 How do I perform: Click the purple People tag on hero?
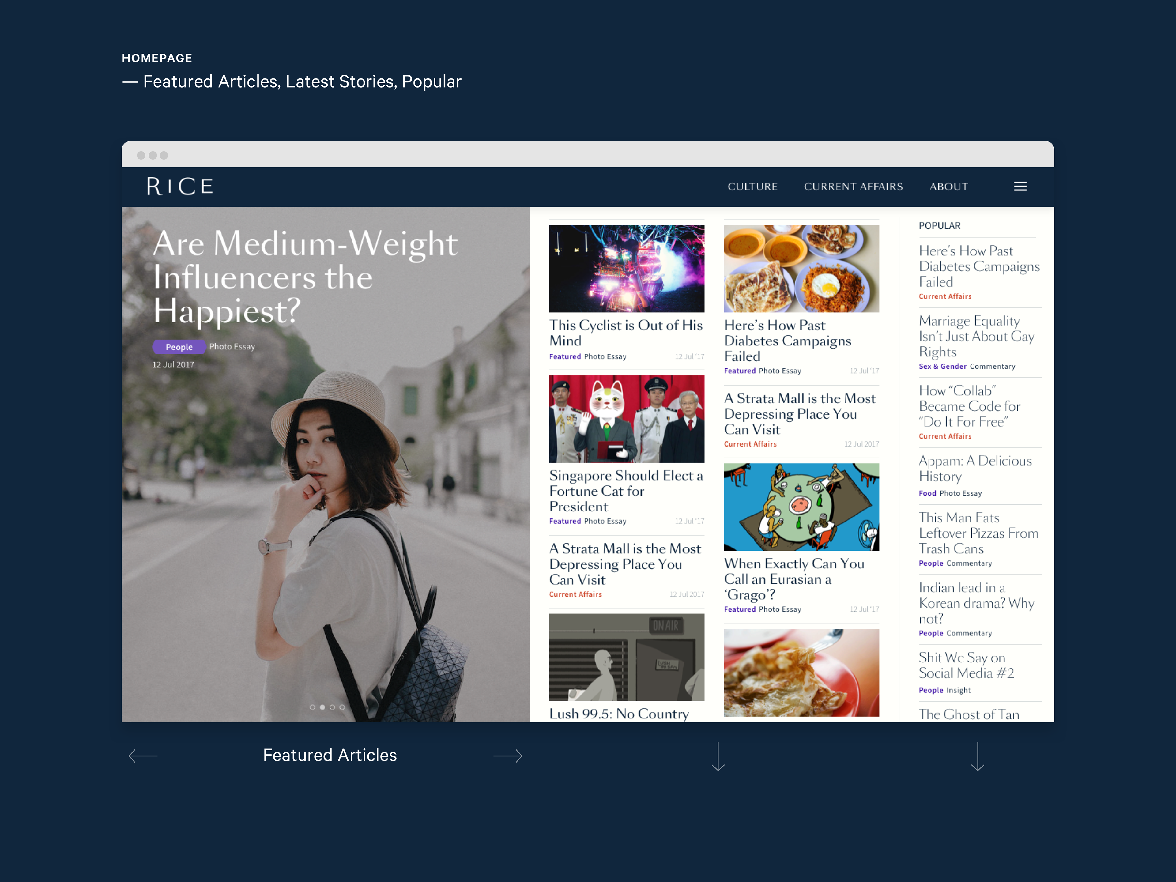click(179, 347)
